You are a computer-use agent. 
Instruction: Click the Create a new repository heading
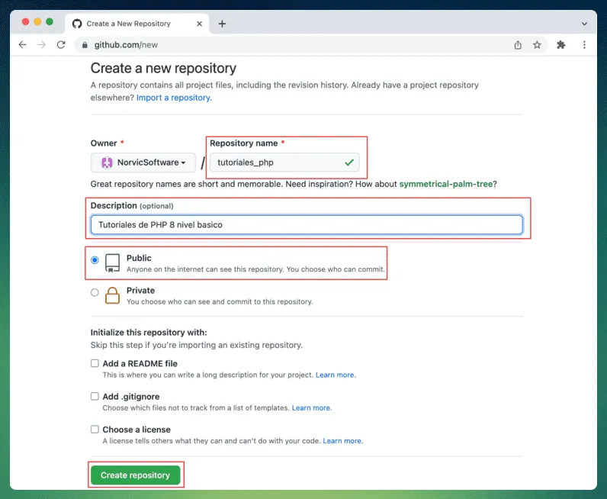(x=163, y=68)
